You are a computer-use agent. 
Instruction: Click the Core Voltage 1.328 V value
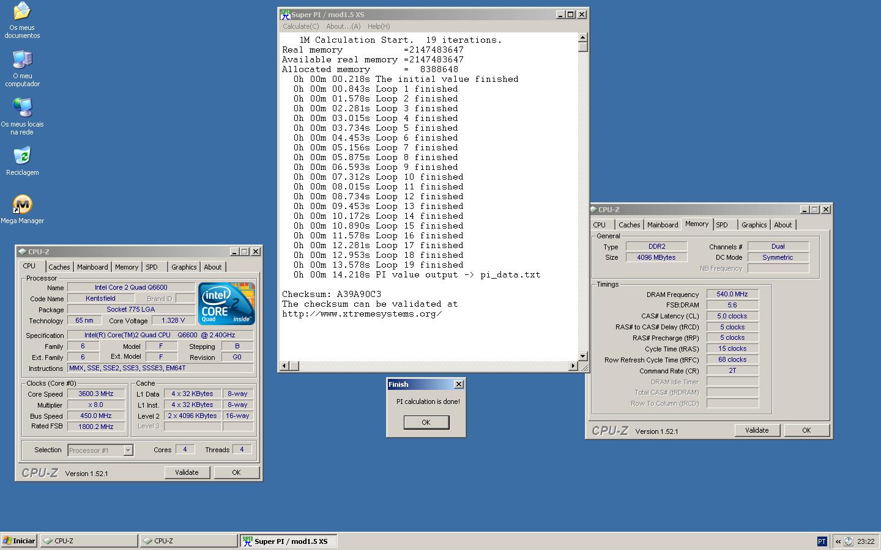(173, 320)
